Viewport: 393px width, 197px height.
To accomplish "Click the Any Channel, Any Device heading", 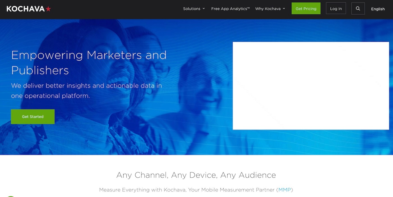I will (196, 175).
